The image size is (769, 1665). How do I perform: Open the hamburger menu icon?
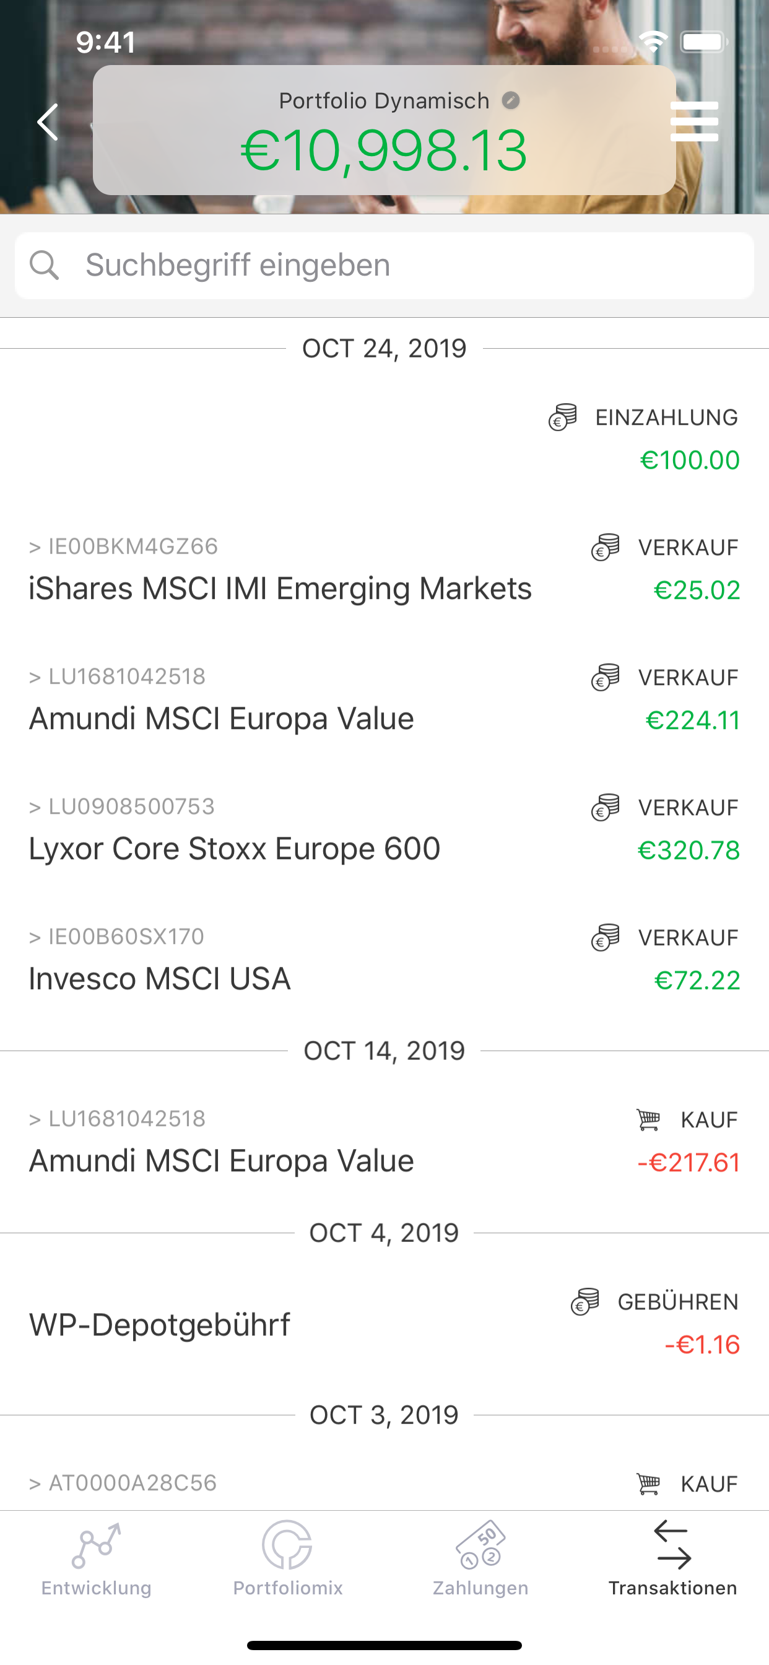click(694, 121)
